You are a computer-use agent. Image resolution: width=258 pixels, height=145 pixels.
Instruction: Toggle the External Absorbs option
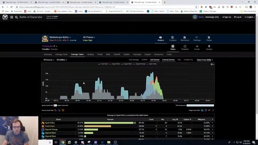tap(169, 60)
